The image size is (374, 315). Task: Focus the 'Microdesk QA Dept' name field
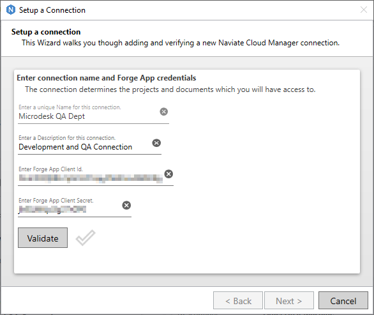tap(88, 116)
